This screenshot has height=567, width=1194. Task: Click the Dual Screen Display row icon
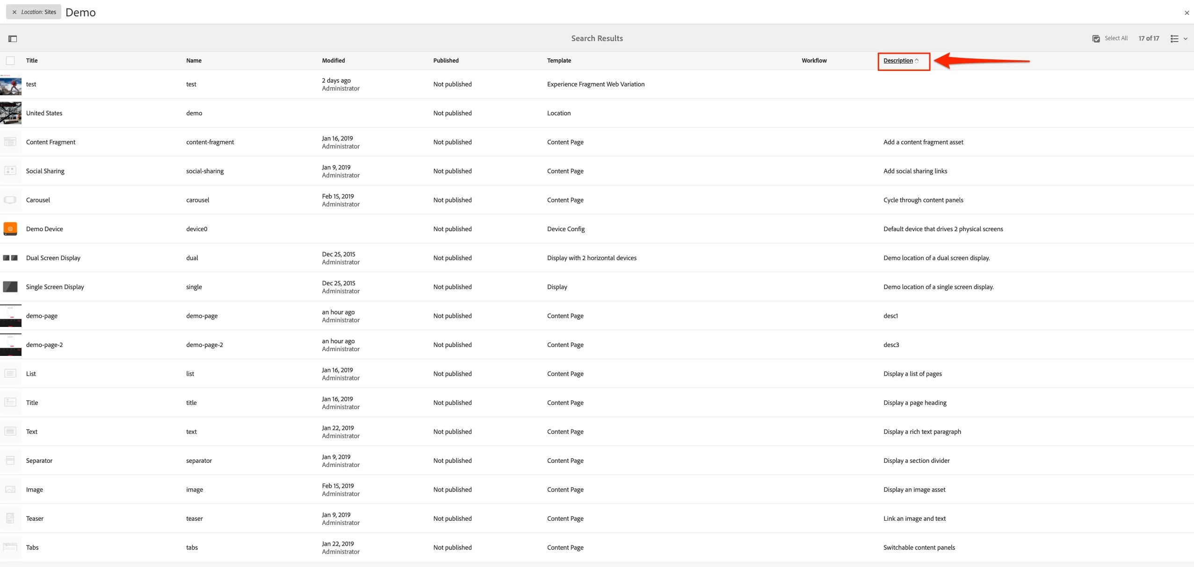[10, 258]
